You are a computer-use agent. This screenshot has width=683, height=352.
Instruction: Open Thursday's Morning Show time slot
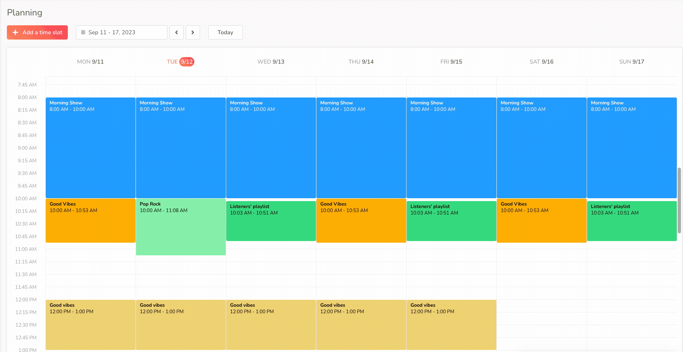point(361,148)
